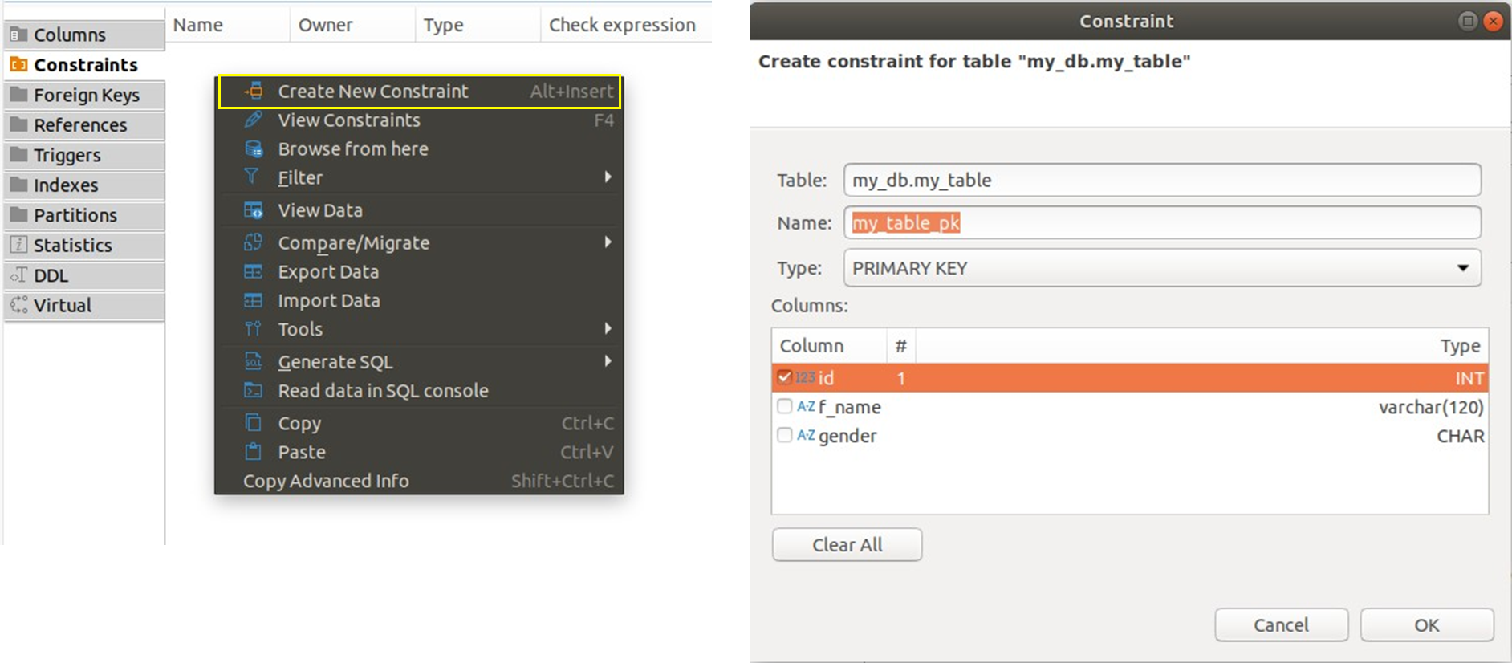Viewport: 1512px width, 663px height.
Task: Click the Partitions folder icon
Action: (18, 215)
